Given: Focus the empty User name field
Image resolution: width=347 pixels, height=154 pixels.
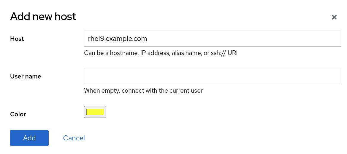Looking at the screenshot, I should pos(212,76).
